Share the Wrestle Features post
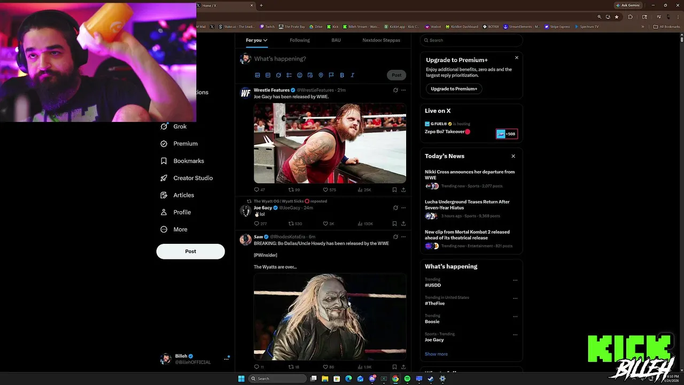Viewport: 684px width, 385px height. click(403, 190)
